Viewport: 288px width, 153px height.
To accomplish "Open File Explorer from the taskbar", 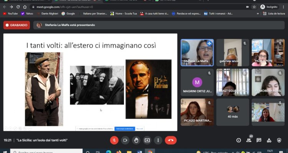I will pos(129,151).
